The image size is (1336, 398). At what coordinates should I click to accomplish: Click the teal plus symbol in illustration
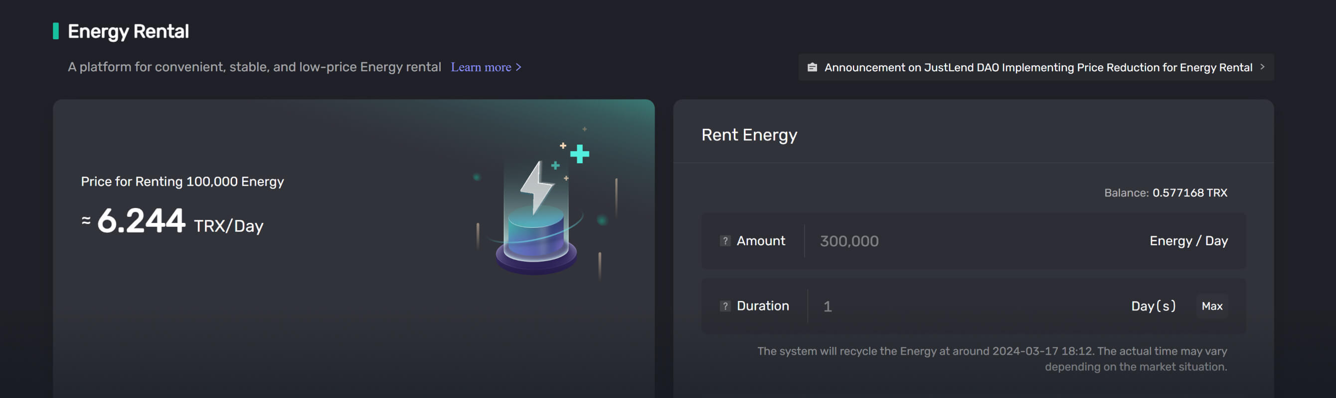pyautogui.click(x=579, y=153)
